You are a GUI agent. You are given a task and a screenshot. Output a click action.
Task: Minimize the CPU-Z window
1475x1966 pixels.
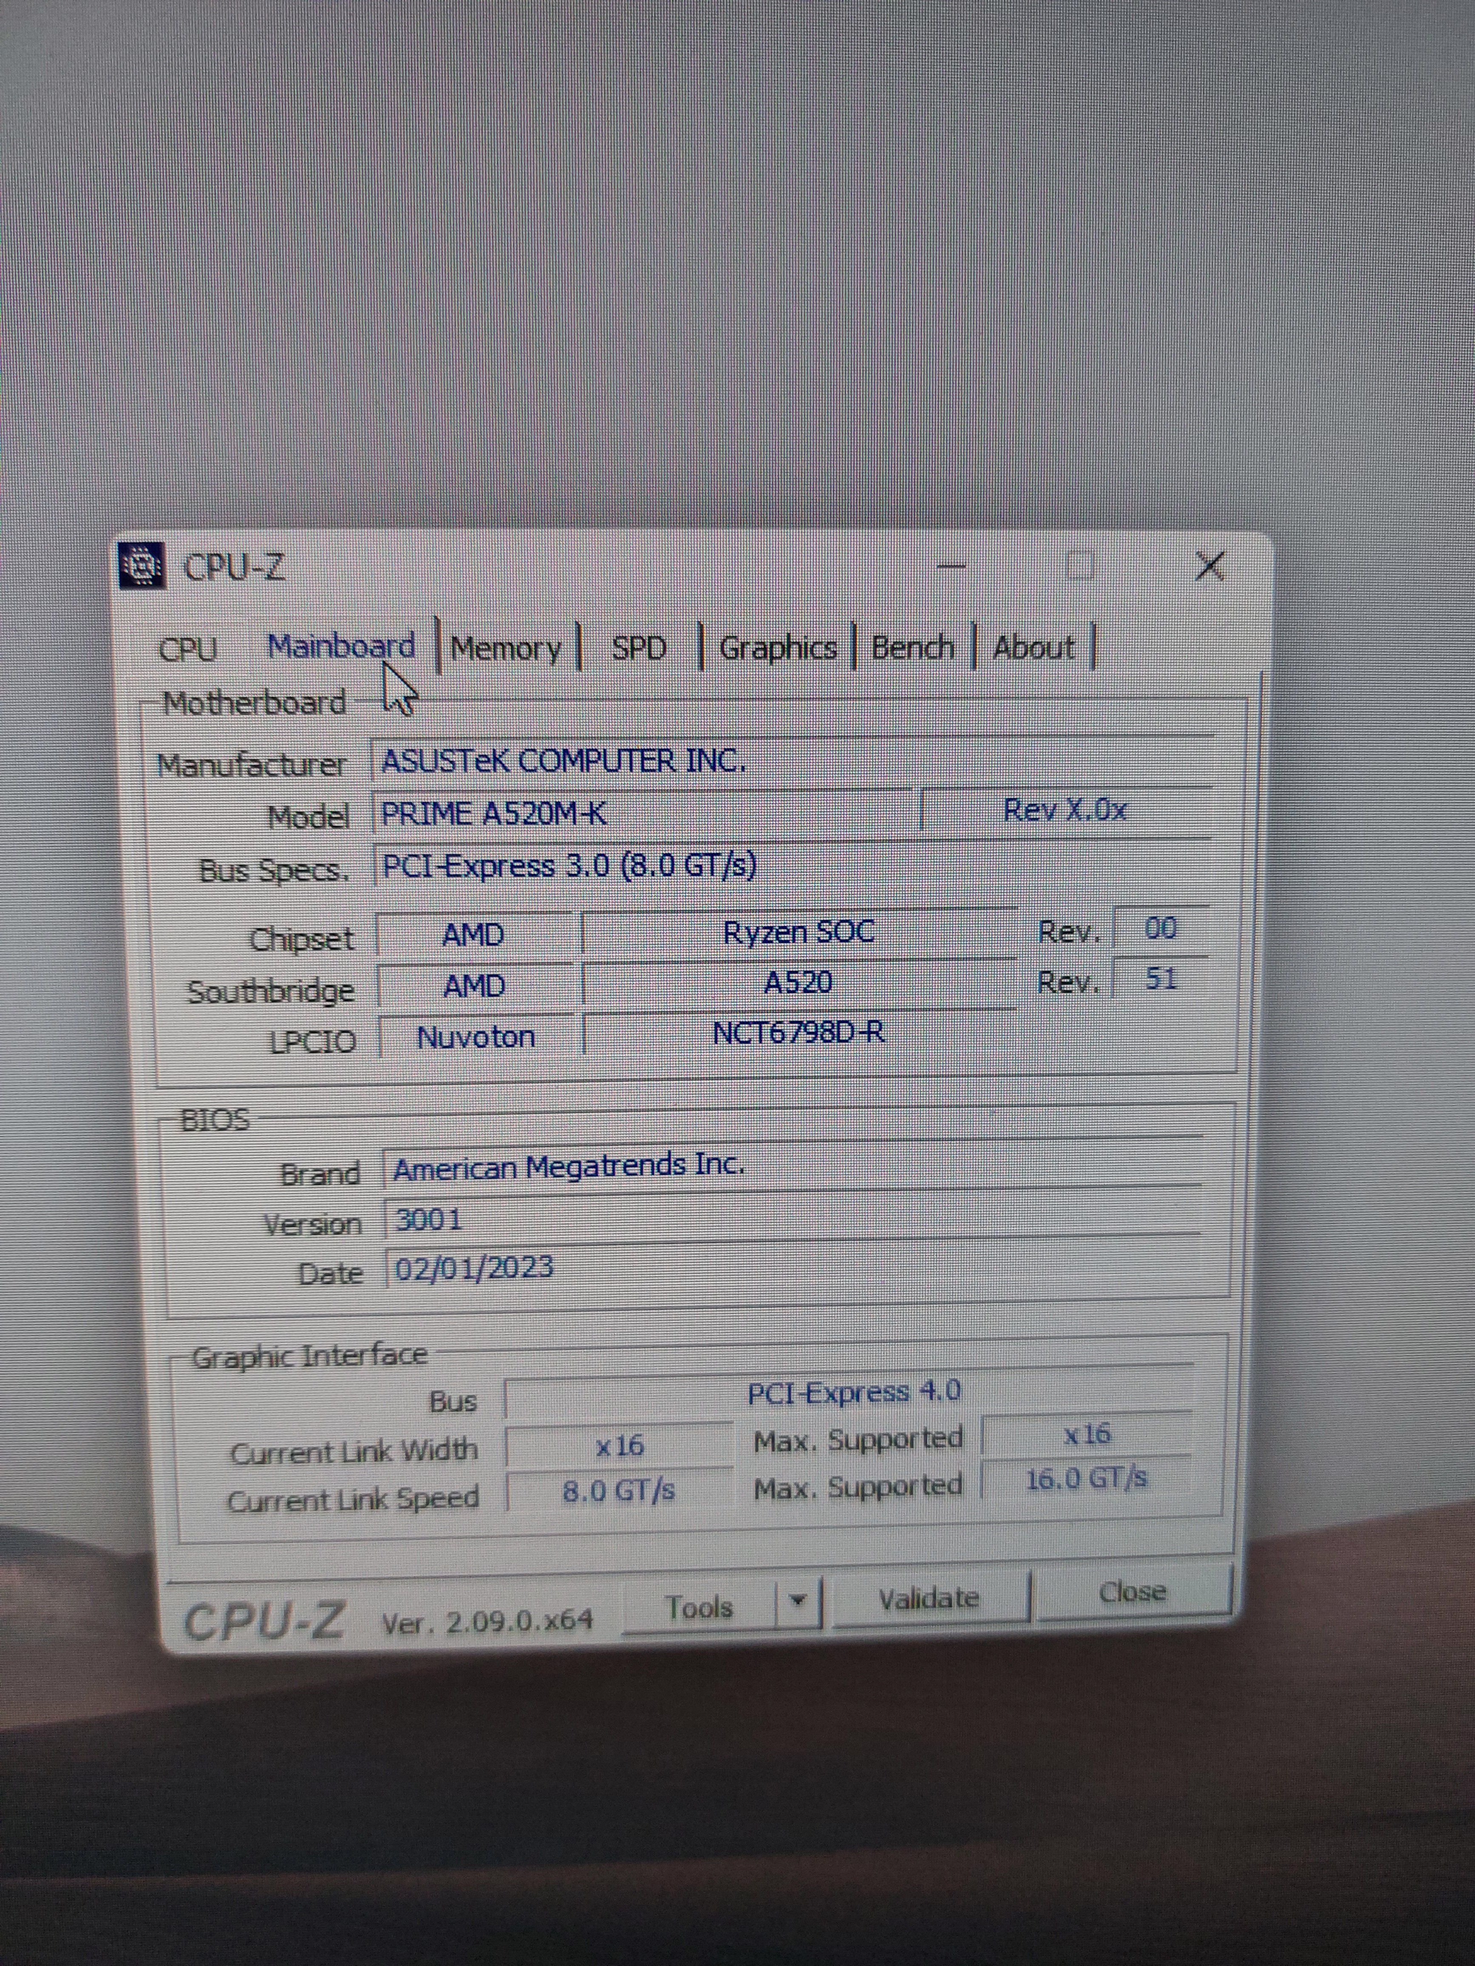(951, 565)
